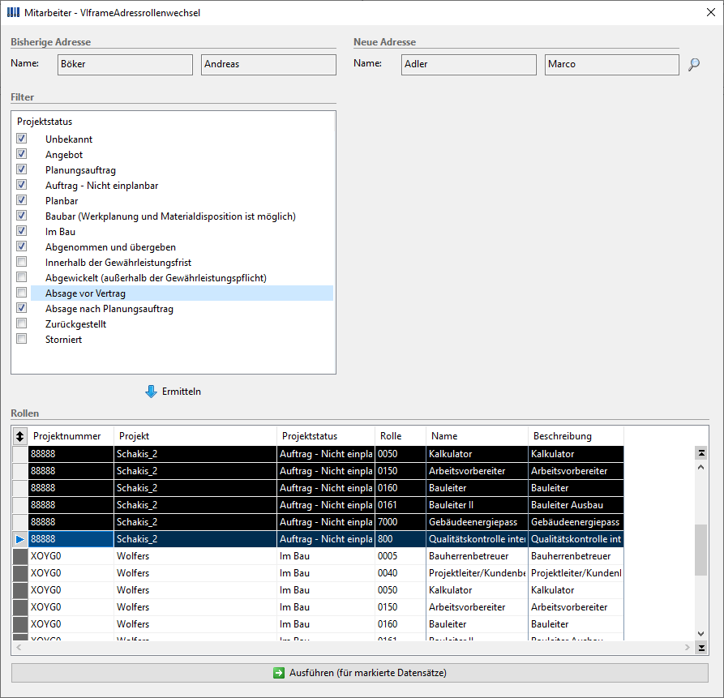The image size is (724, 698).
Task: Toggle the Unbekannt checkbox
Action: pyautogui.click(x=22, y=139)
